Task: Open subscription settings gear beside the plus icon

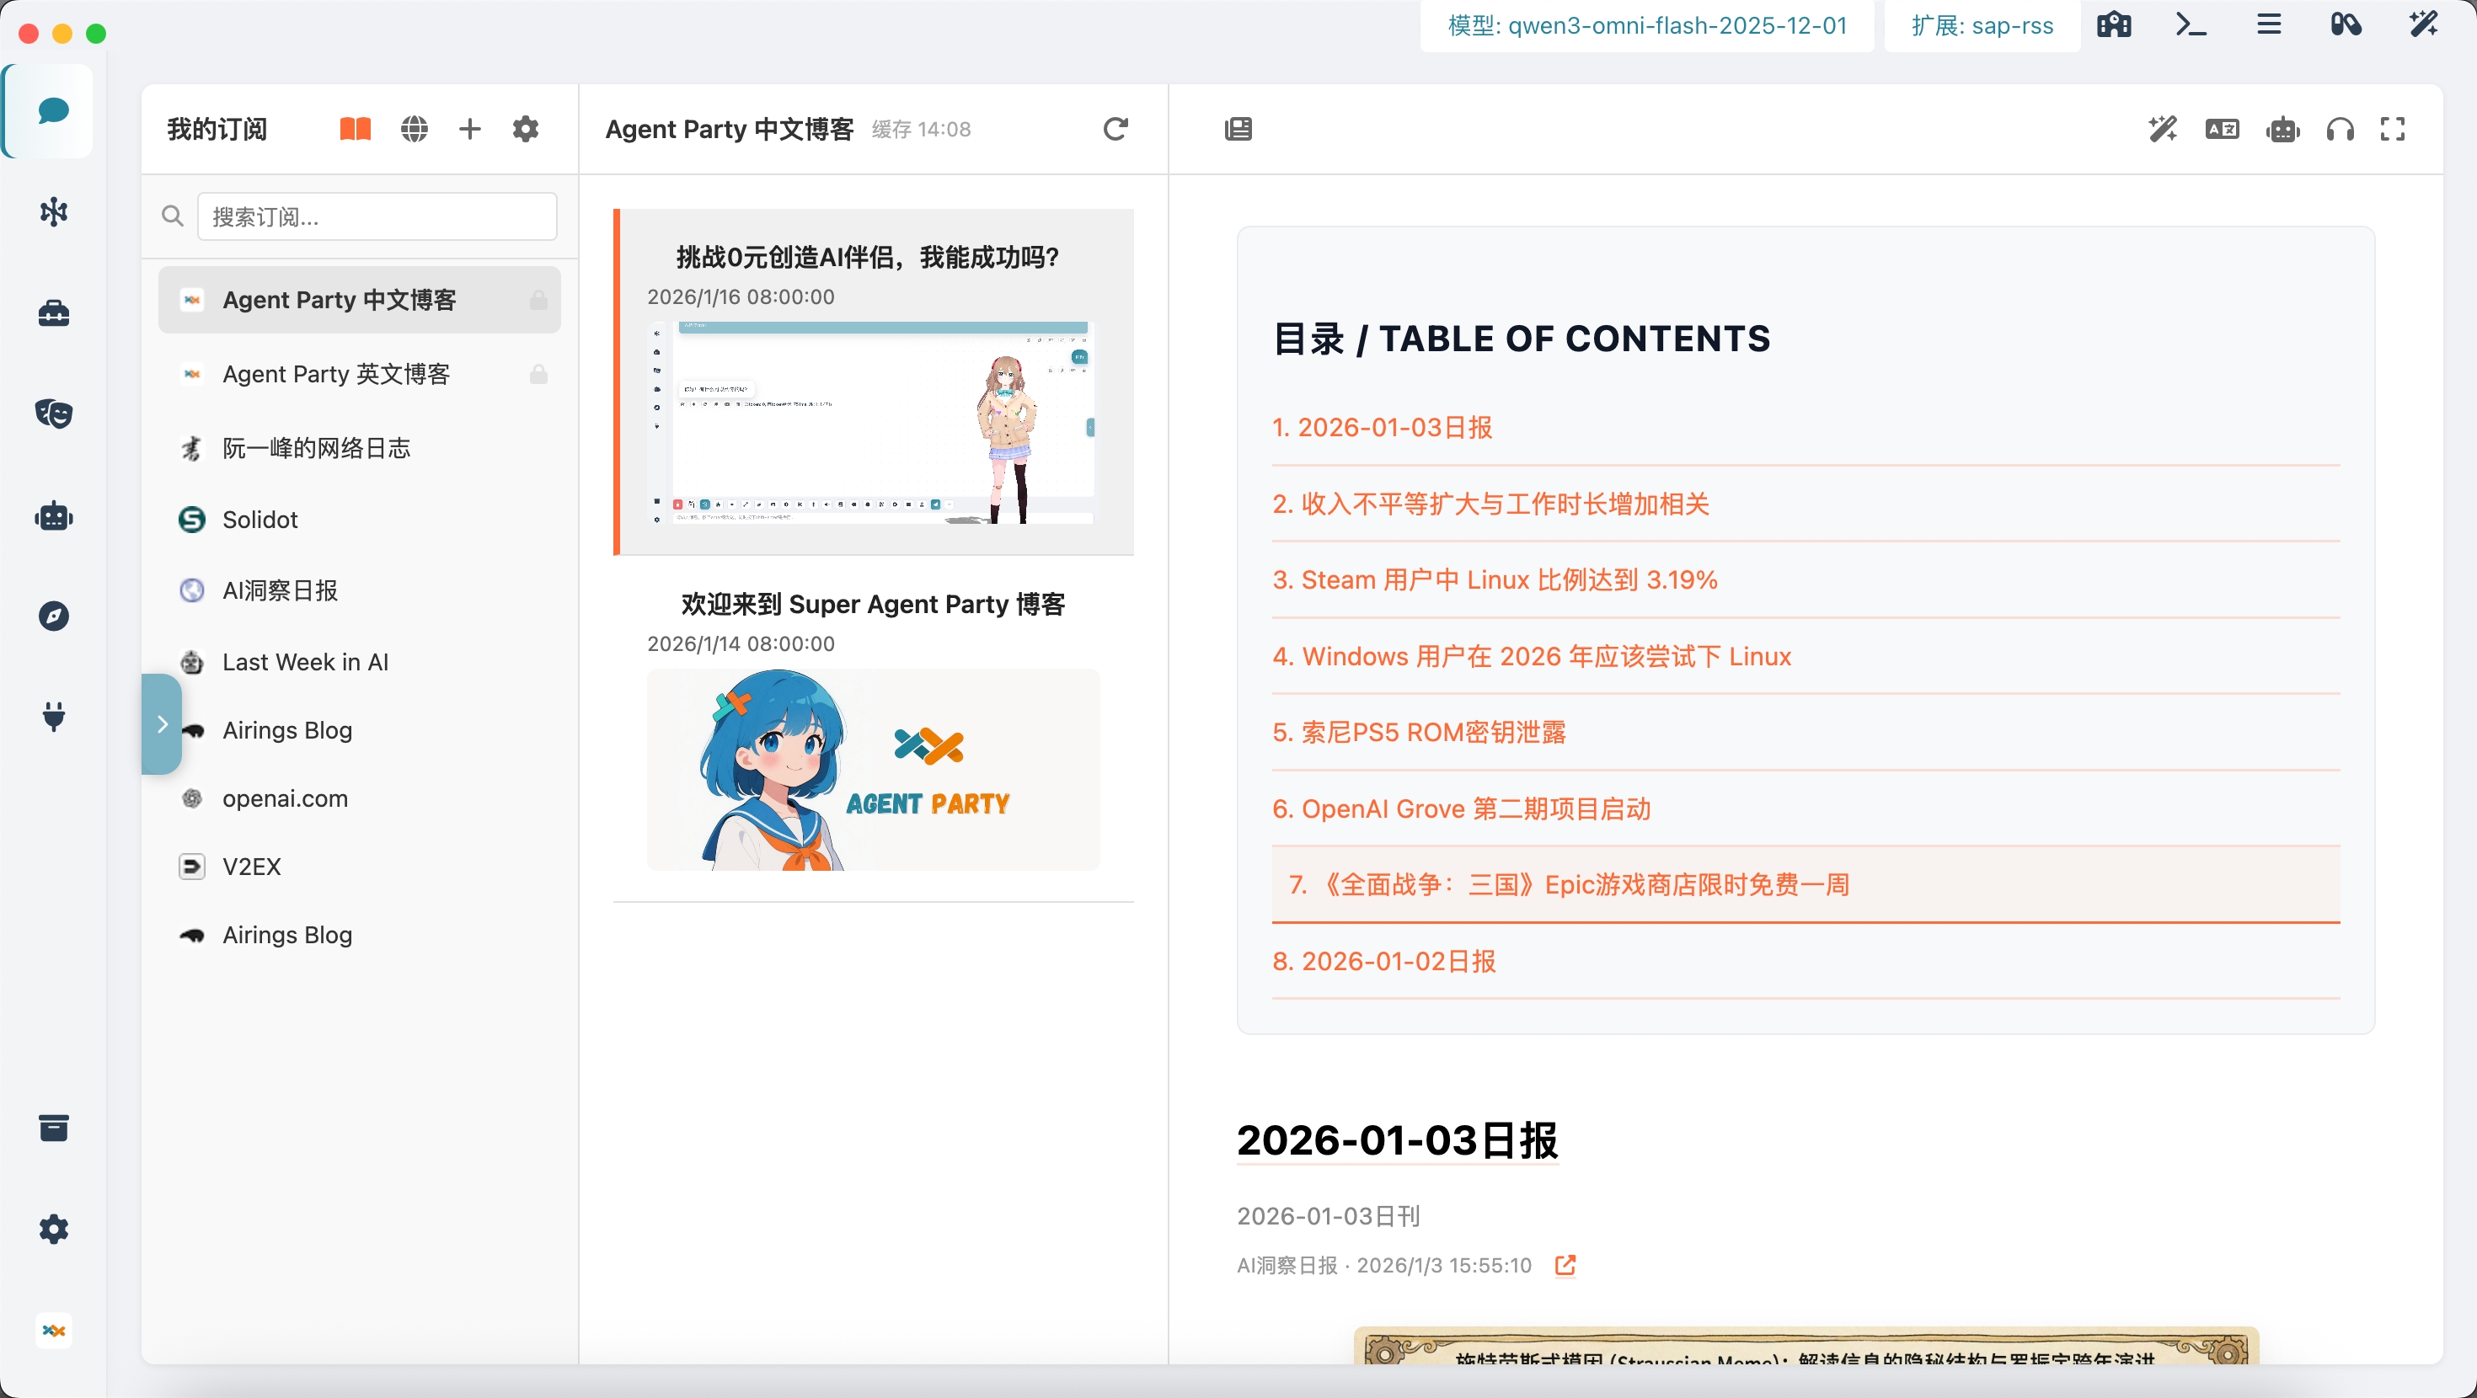Action: [525, 129]
